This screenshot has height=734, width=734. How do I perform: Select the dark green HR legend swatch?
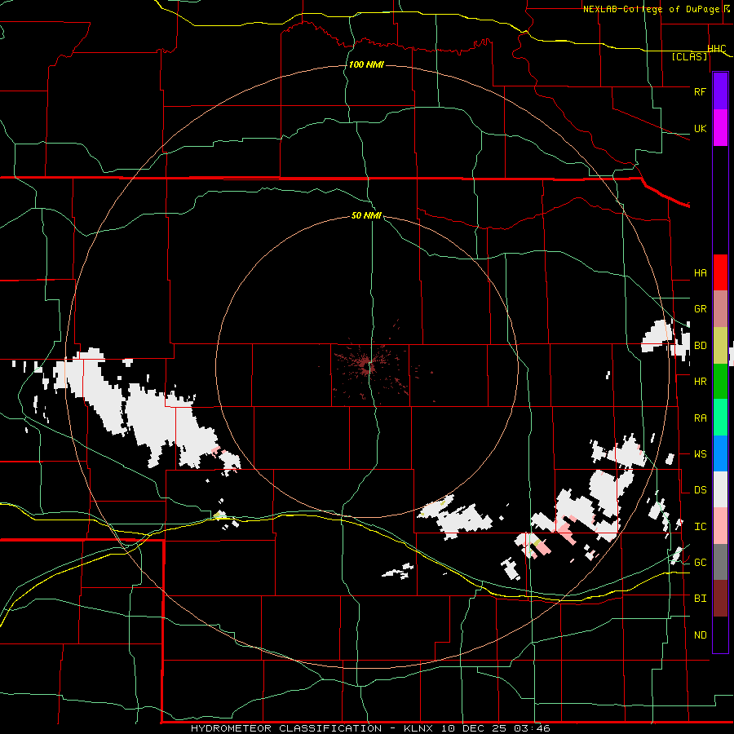tap(720, 382)
